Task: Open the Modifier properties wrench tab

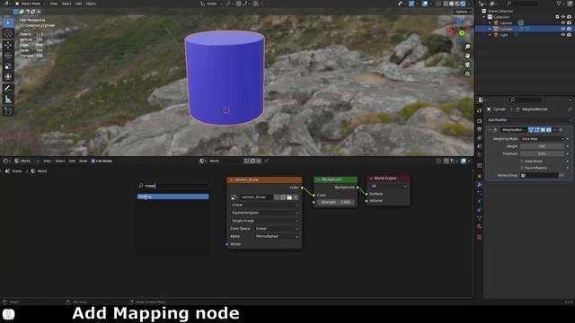Action: click(479, 185)
